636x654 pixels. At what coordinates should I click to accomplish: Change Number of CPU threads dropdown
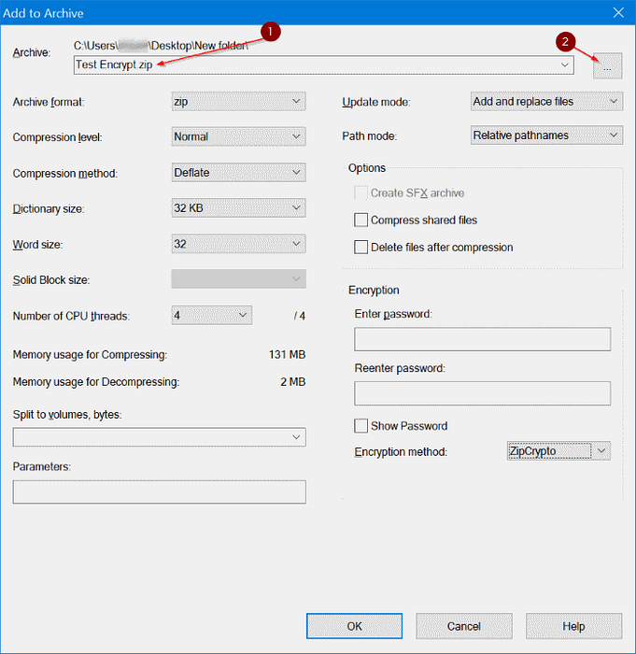(x=211, y=316)
